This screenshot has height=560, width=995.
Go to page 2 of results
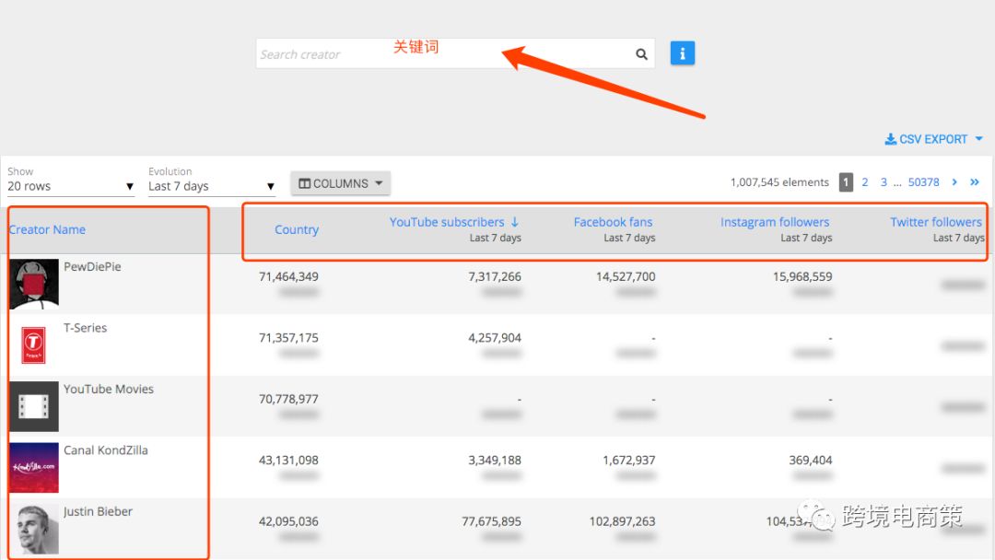(x=865, y=182)
